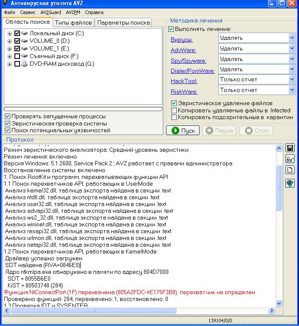Open the RiskWare action dropdown
This screenshot has width=299, height=326.
pyautogui.click(x=292, y=90)
